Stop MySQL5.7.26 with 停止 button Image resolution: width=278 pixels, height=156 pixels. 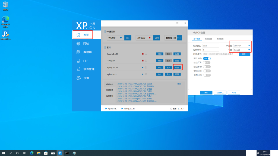(x=160, y=67)
